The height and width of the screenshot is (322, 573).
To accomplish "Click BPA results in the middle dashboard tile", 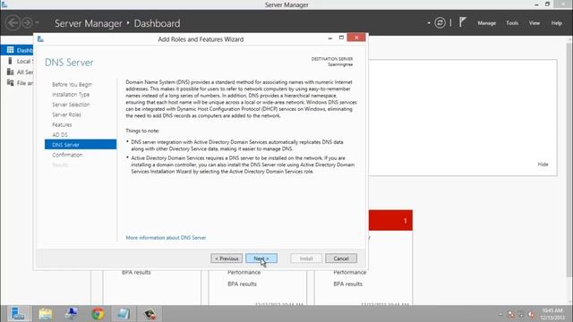I will (242, 284).
